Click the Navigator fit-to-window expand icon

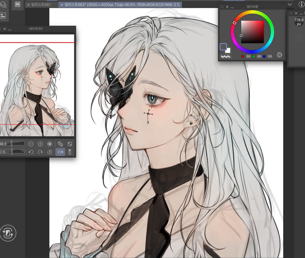point(70,144)
